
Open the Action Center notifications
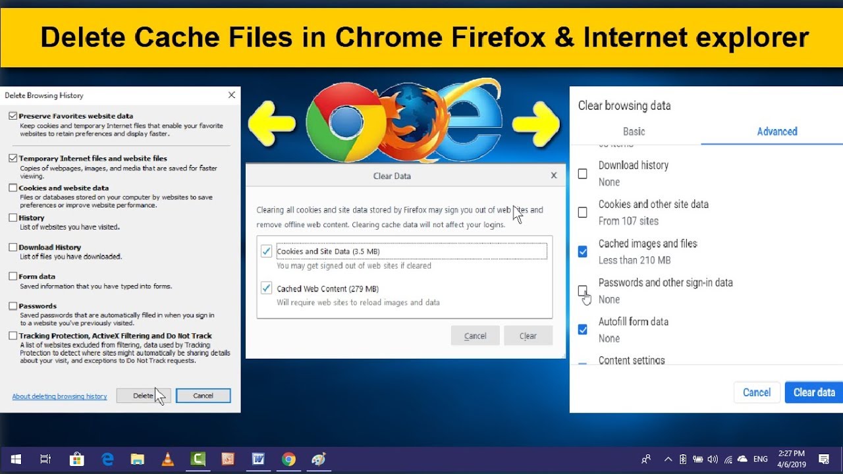pyautogui.click(x=823, y=459)
